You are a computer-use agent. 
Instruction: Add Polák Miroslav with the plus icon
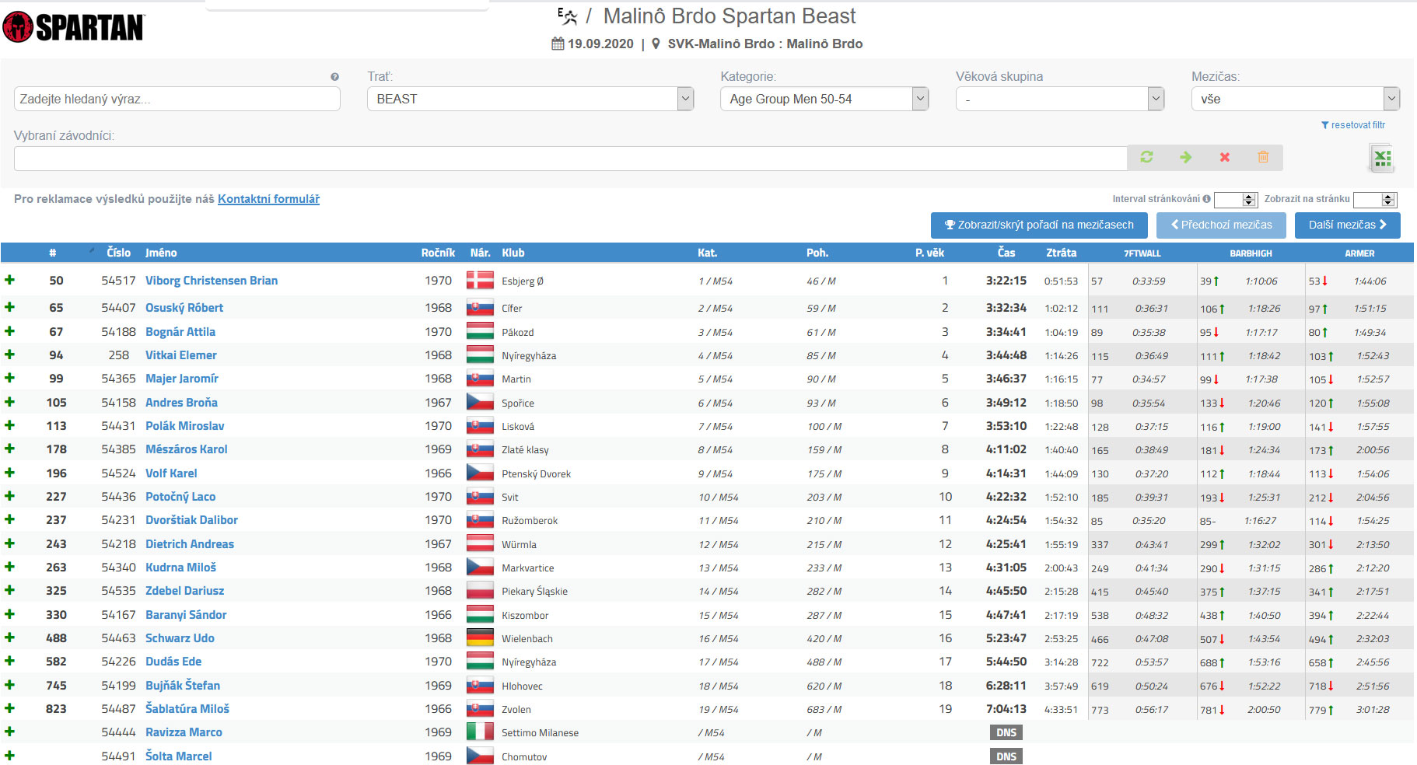(9, 425)
